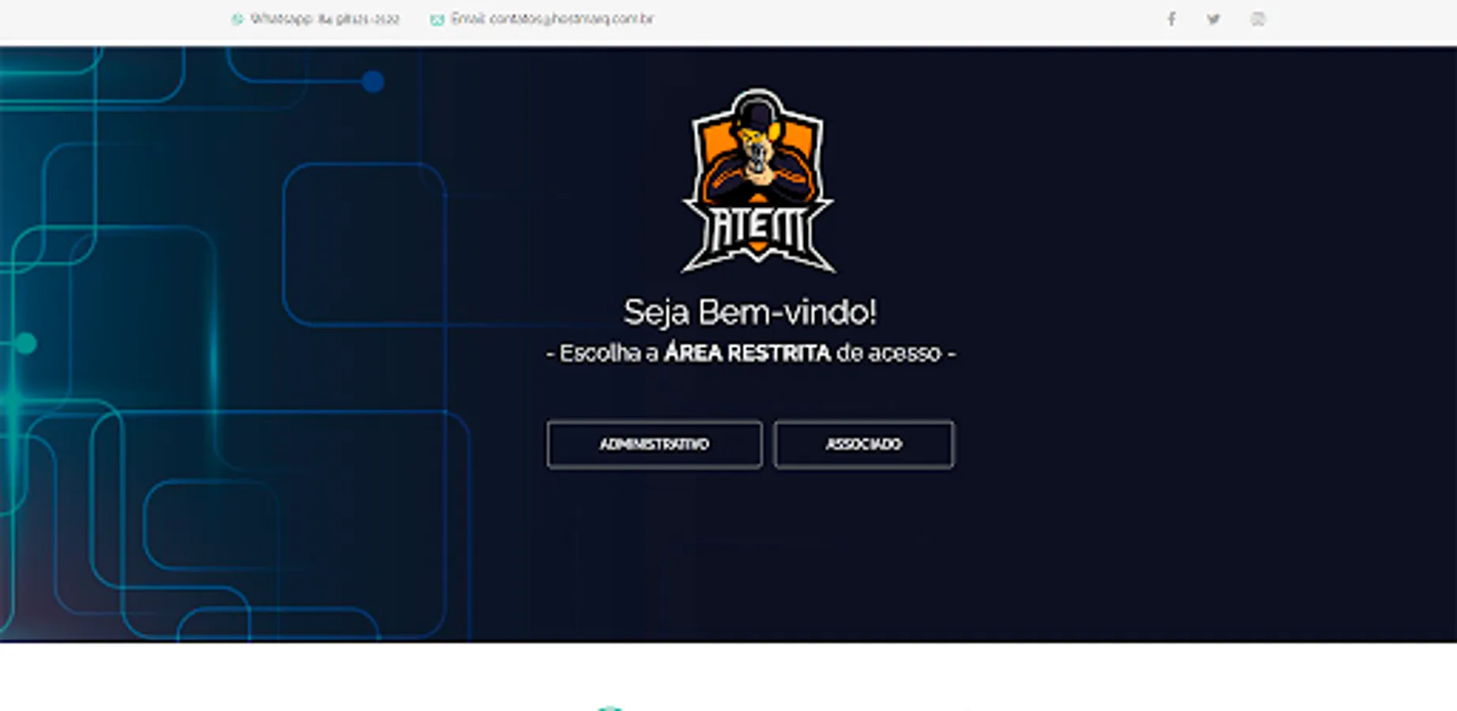
Task: Open the ADMINISTRATIVO restricted area
Action: [655, 444]
